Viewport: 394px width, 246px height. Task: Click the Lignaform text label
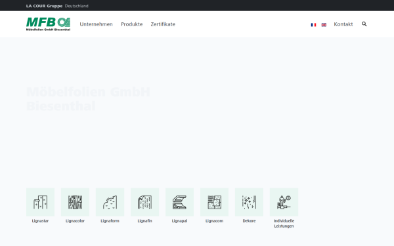click(x=110, y=221)
